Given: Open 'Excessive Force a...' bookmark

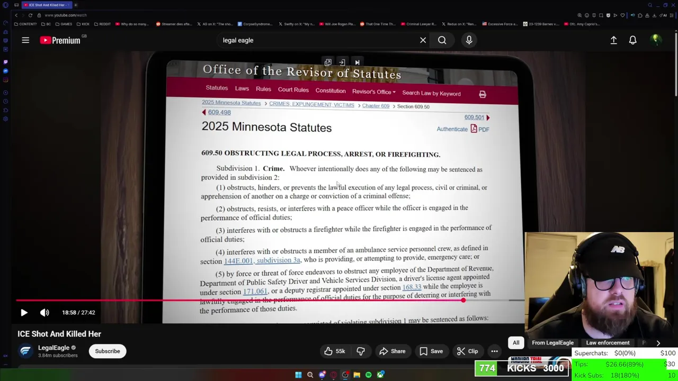Looking at the screenshot, I should 500,24.
